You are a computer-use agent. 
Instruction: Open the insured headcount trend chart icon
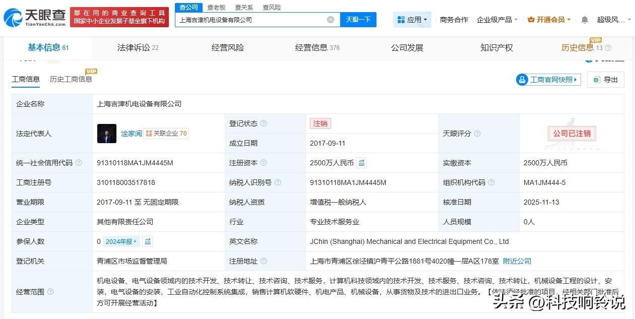[148, 241]
